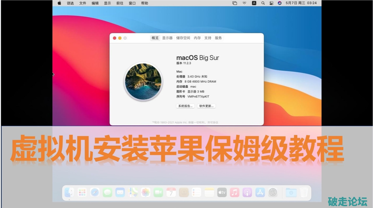The width and height of the screenshot is (373, 208).
Task: Click the date and time display
Action: tap(301, 3)
